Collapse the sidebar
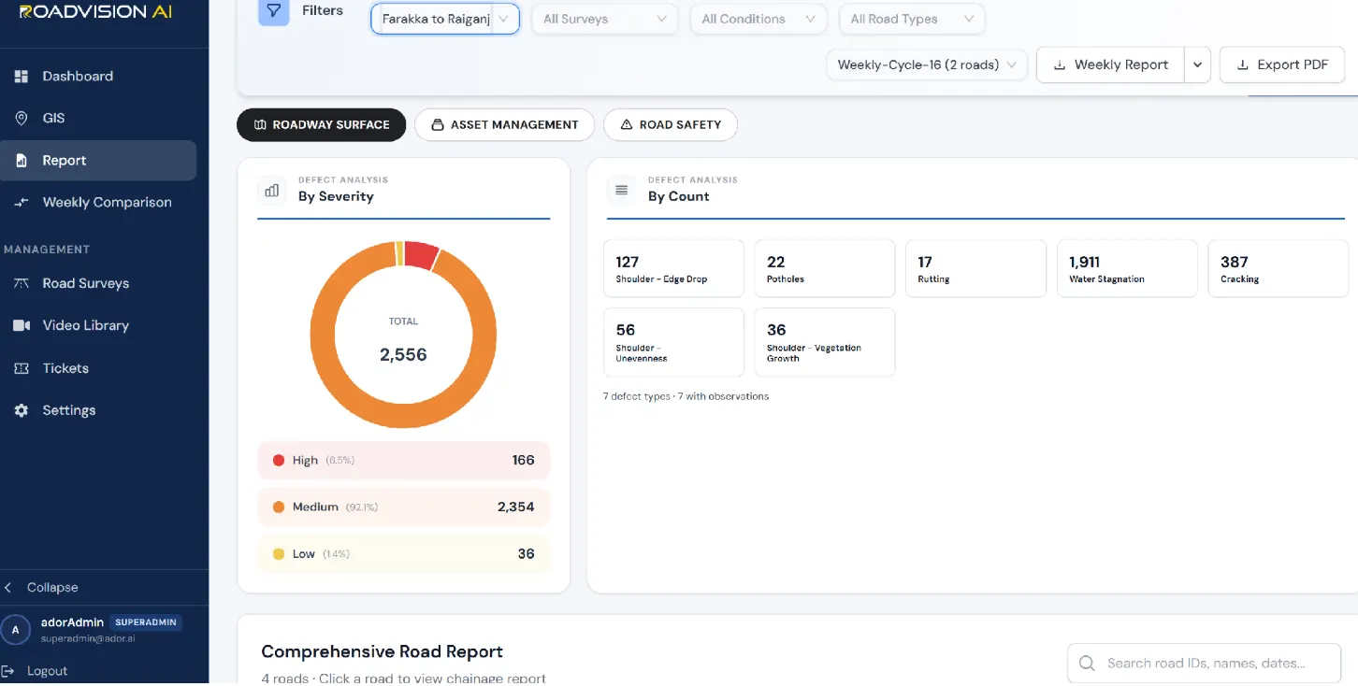Screen dimensions: 1358x686 click(x=42, y=588)
